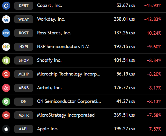Click the ON Semiconductor green logo
The height and width of the screenshot is (136, 166).
point(6,102)
